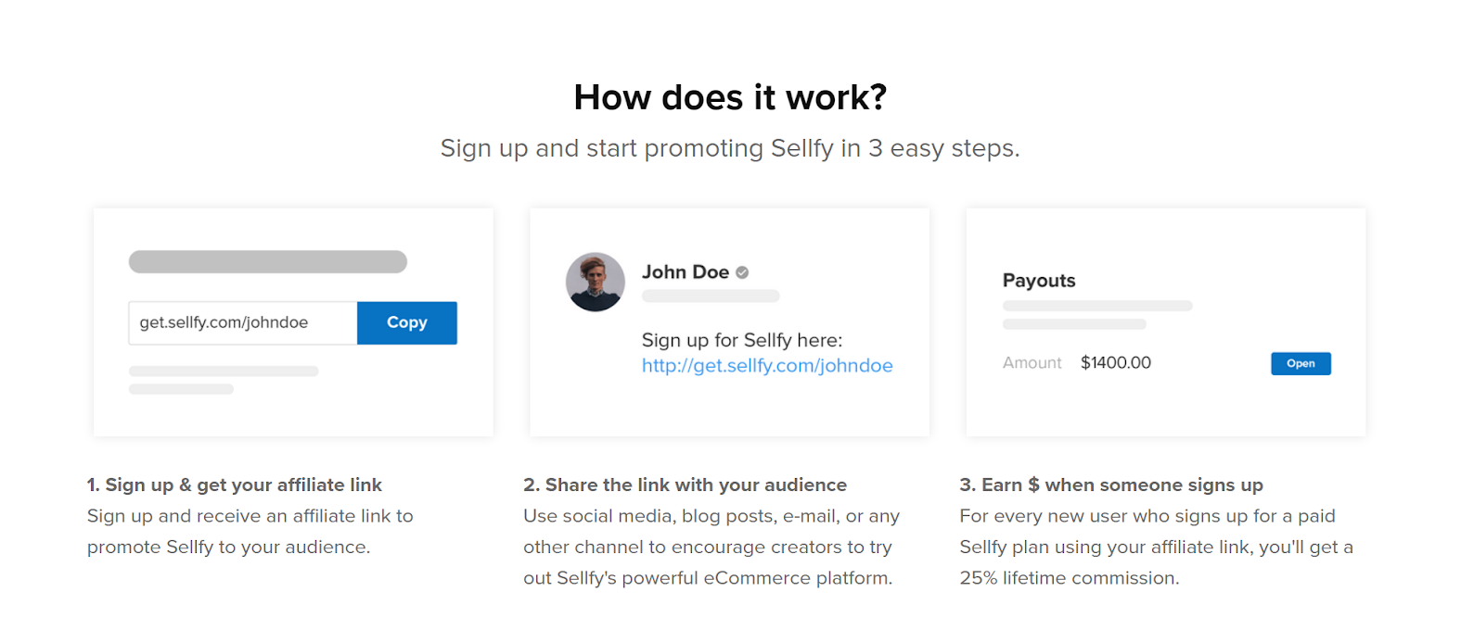Click the subtitle about 3 easy steps
Image resolution: width=1461 pixels, height=642 pixels.
tap(729, 148)
